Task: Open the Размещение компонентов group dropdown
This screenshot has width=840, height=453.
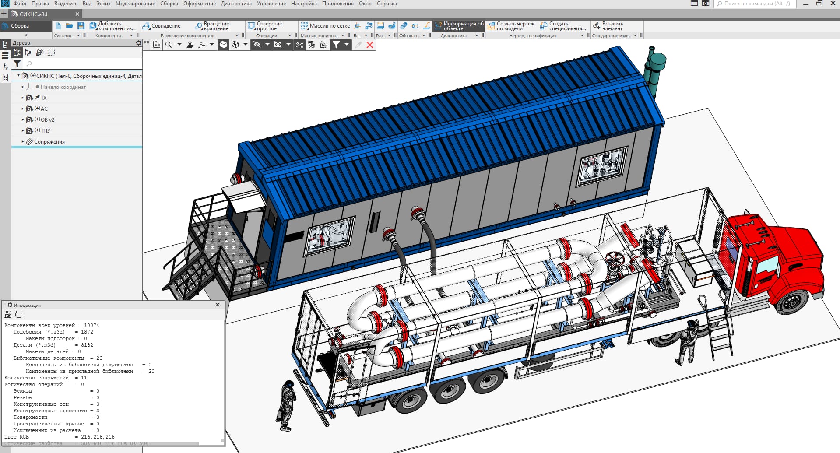Action: [237, 35]
